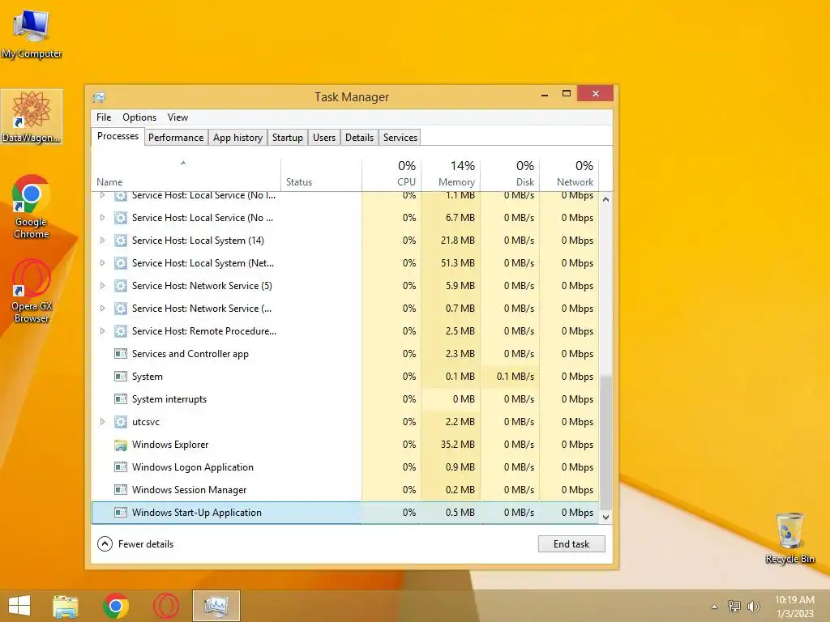
Task: Open the Windows Start button
Action: click(x=19, y=606)
